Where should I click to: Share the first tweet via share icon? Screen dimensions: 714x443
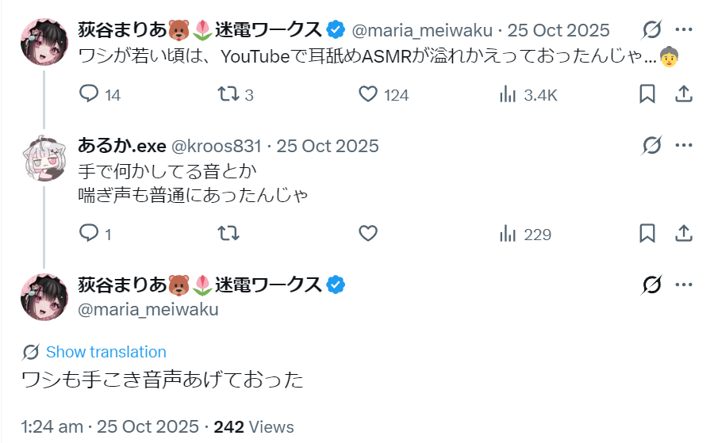pos(684,94)
